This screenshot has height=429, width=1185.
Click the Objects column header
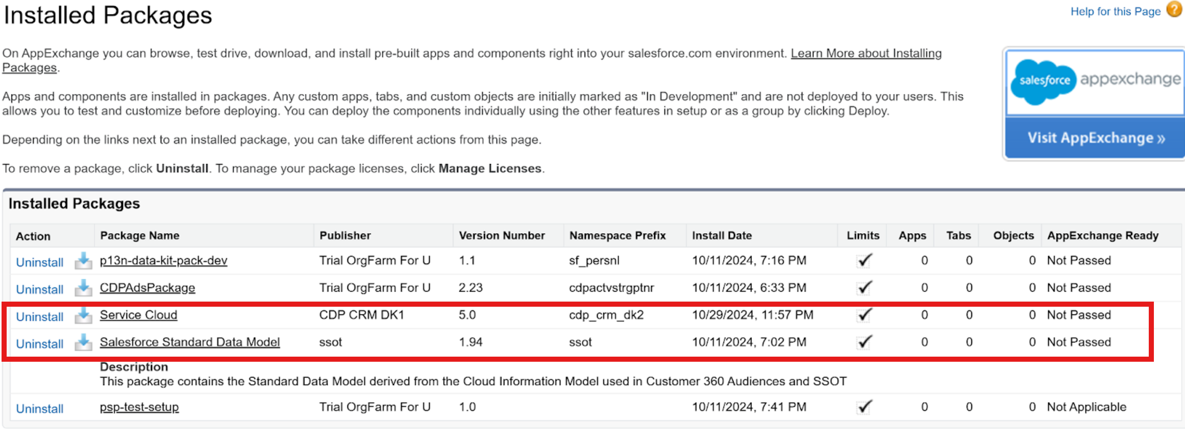tap(1013, 236)
